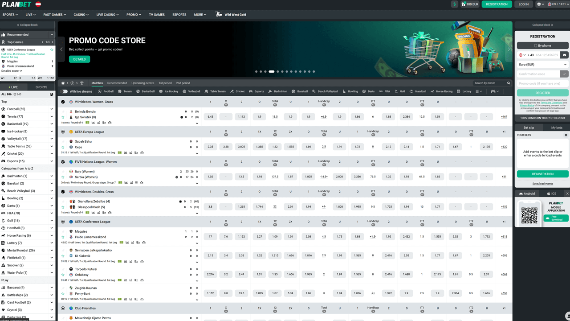Open the PLANBET logo home link

coord(17,4)
